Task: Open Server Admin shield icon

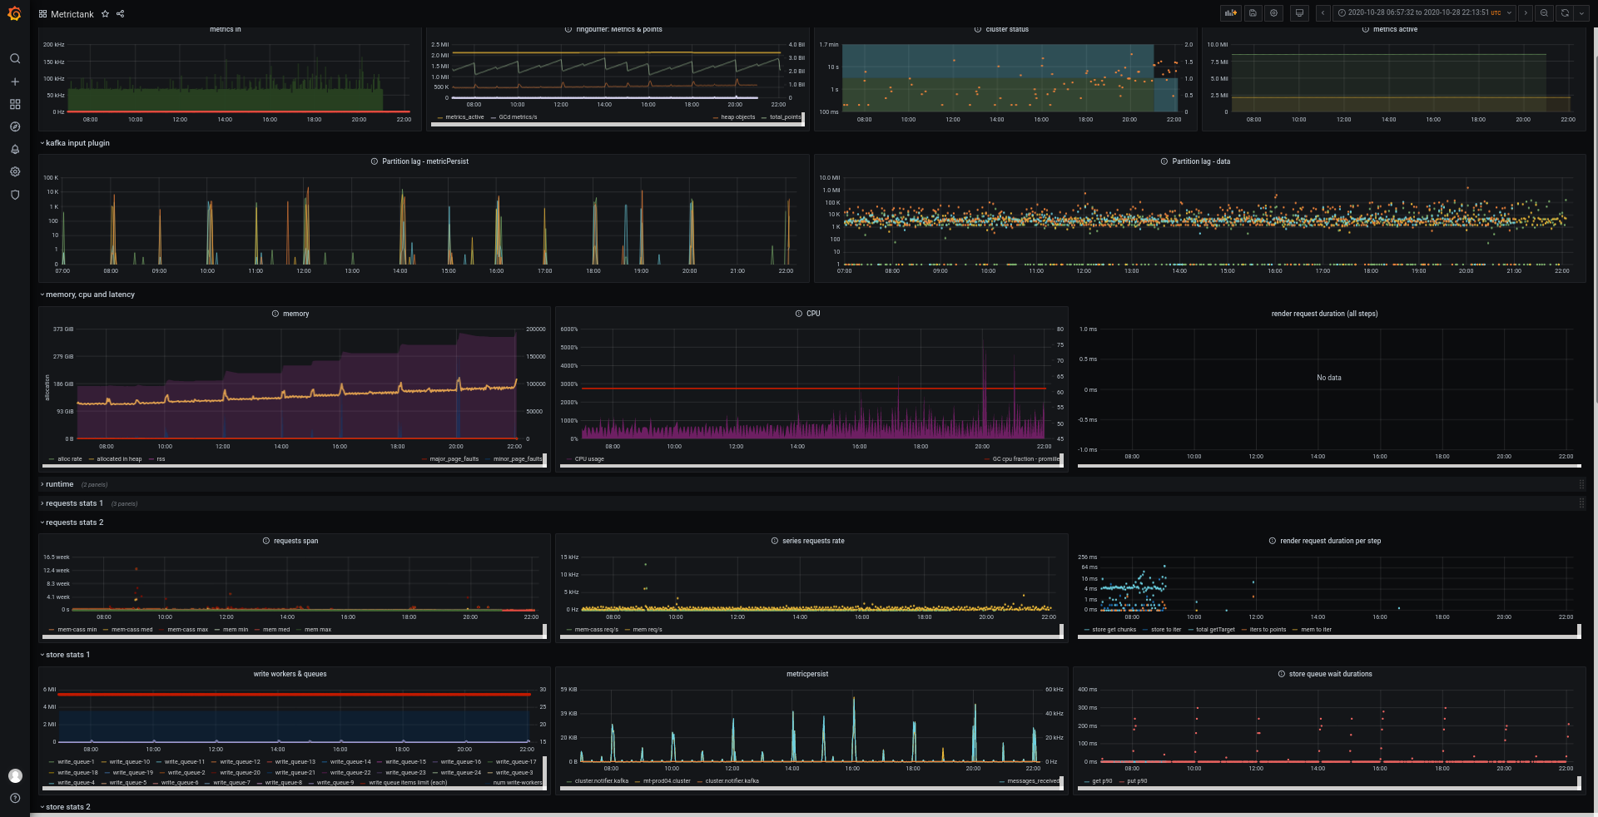Action: pyautogui.click(x=15, y=194)
